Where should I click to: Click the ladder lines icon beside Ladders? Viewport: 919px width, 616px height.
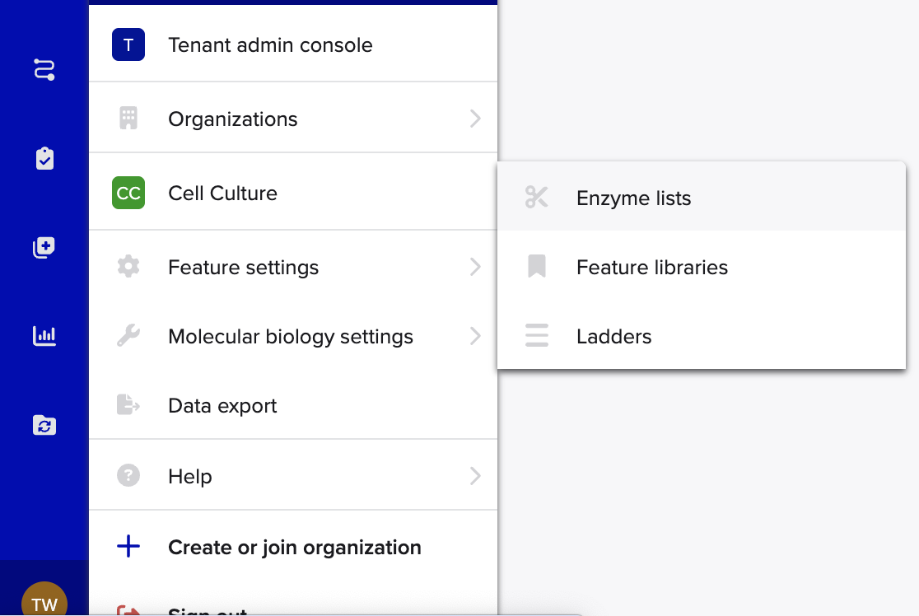click(537, 336)
